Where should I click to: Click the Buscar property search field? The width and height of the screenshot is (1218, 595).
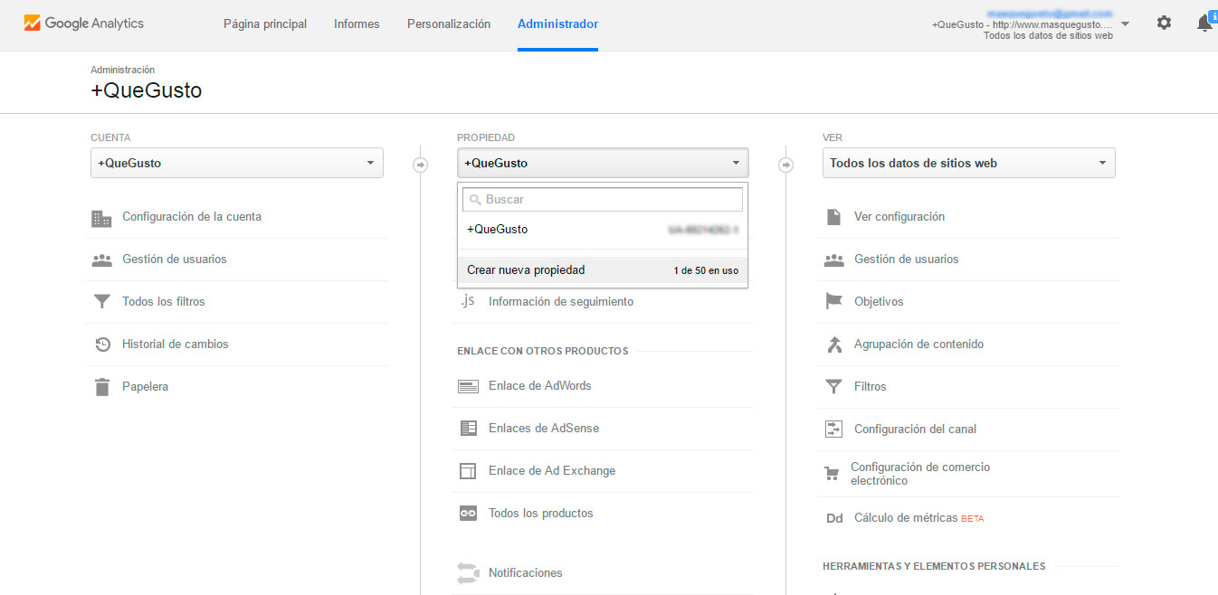coord(603,199)
